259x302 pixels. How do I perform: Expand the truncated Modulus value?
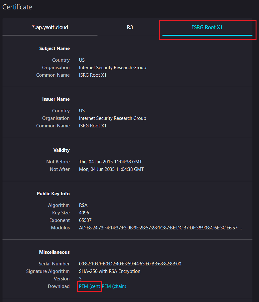pos(160,228)
